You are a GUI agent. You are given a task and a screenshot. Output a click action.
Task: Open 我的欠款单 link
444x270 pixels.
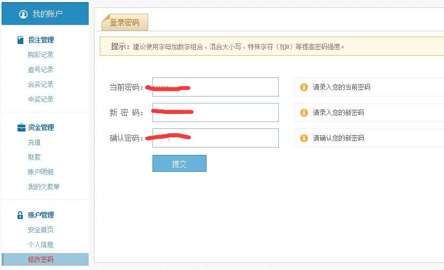(x=44, y=187)
